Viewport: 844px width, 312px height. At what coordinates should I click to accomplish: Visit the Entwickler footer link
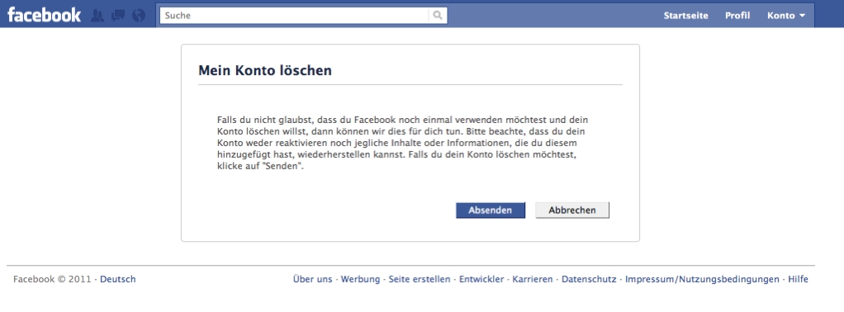point(481,279)
